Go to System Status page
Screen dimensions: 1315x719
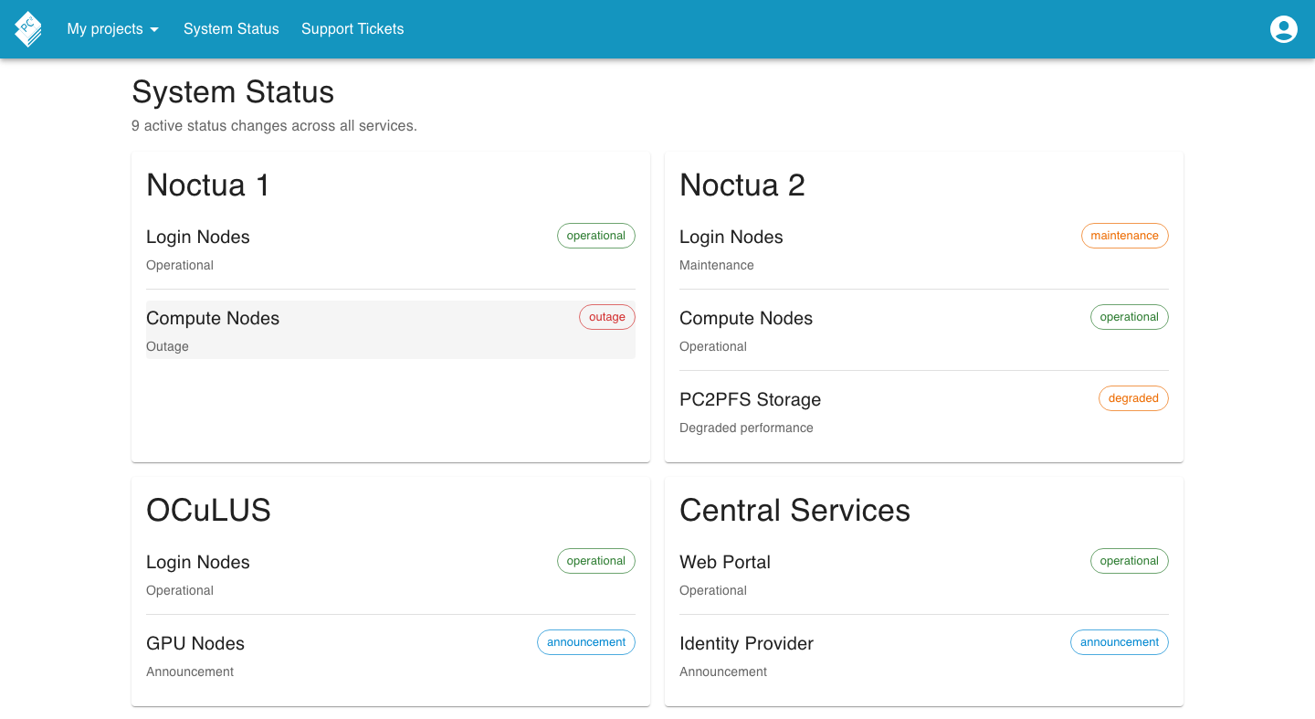(231, 29)
